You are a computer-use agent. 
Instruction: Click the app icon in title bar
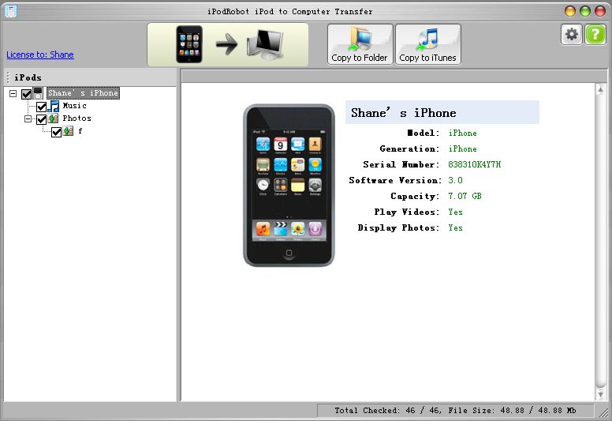click(x=11, y=11)
